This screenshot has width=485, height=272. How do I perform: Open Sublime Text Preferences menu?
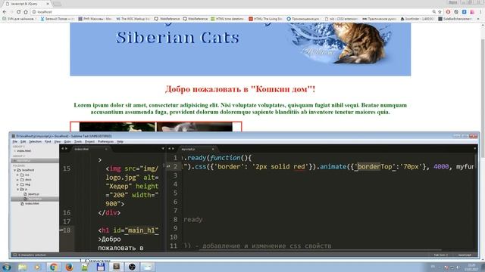click(x=105, y=141)
